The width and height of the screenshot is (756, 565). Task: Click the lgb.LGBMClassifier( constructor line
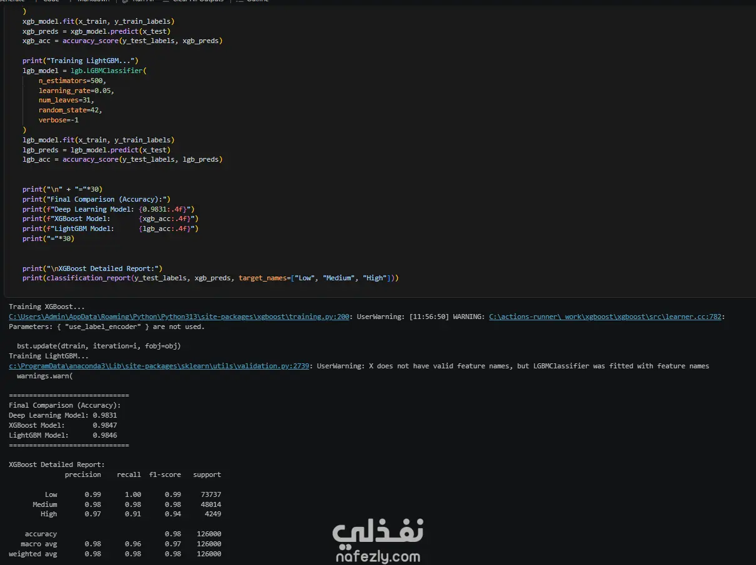click(84, 71)
